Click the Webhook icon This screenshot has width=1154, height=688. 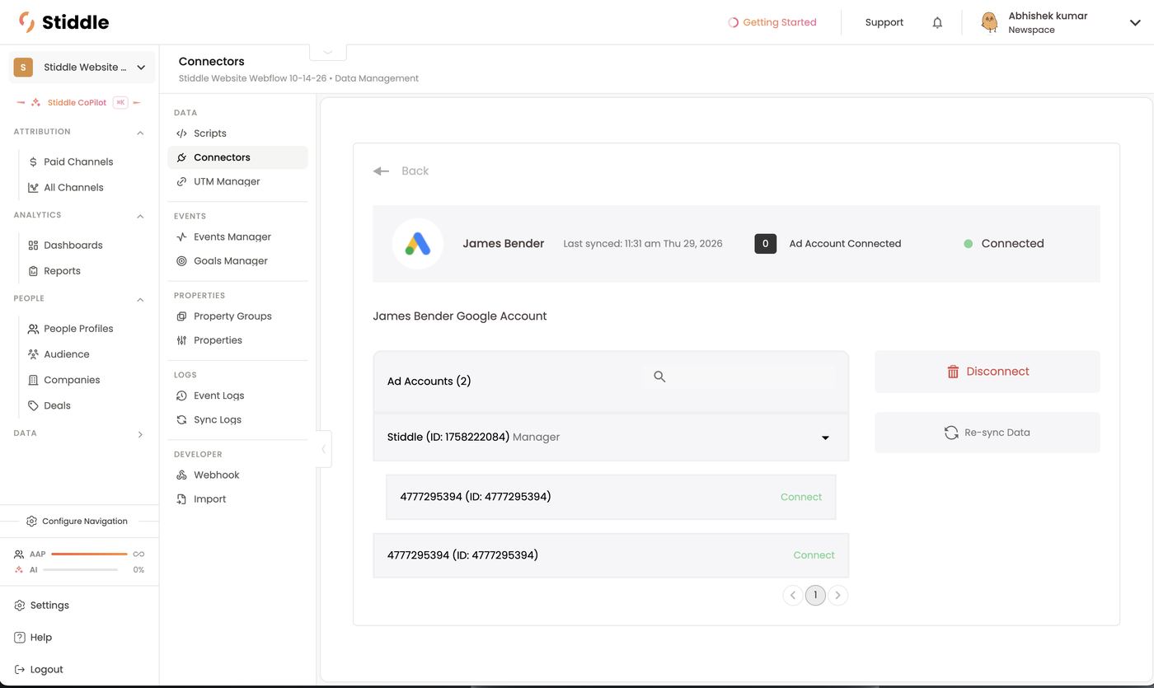pyautogui.click(x=182, y=475)
